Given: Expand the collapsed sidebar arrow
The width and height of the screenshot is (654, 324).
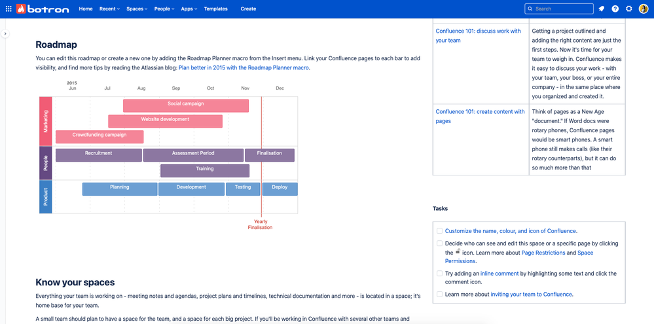Looking at the screenshot, I should pos(5,33).
